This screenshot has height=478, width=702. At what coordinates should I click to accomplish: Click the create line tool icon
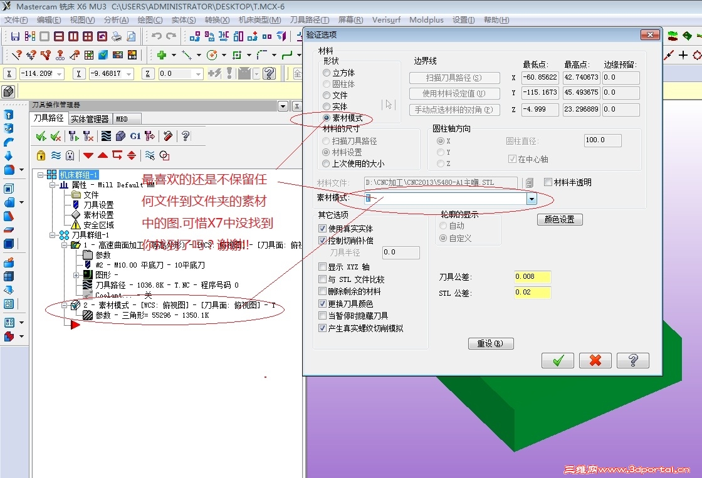click(x=187, y=55)
